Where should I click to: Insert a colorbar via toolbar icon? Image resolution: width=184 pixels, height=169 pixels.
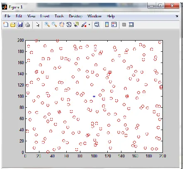107,25
